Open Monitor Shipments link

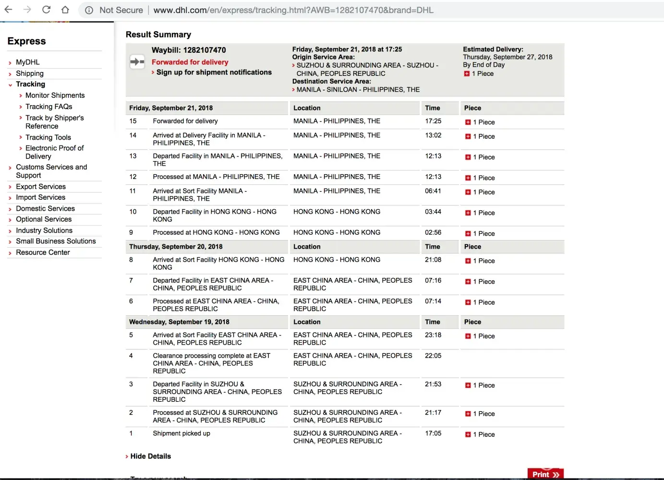55,96
